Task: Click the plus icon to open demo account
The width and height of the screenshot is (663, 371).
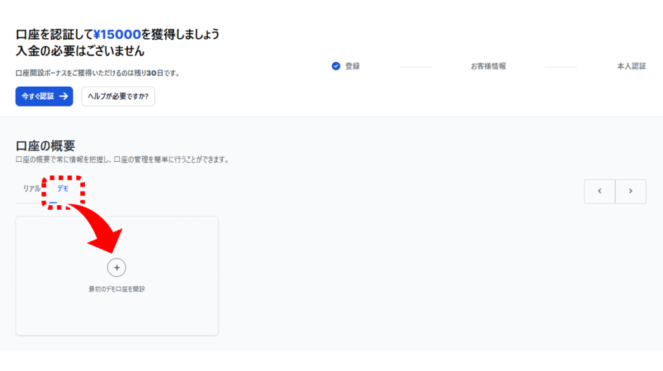Action: [117, 267]
